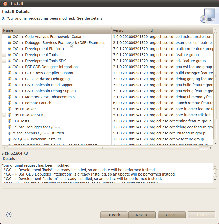Viewport: 219px width, 224px height.
Task: Cancel the installation dialog
Action: (172, 215)
